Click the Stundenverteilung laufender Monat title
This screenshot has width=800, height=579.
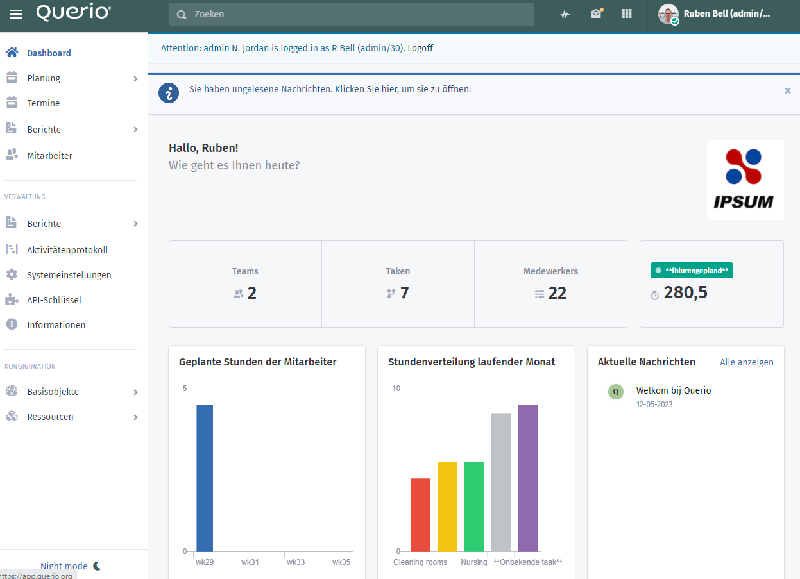pos(472,362)
